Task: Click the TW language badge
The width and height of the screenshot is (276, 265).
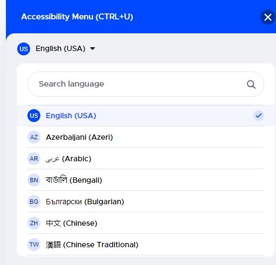Action: [x=34, y=245]
